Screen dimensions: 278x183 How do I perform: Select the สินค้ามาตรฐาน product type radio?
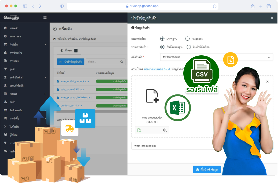pos(162,47)
